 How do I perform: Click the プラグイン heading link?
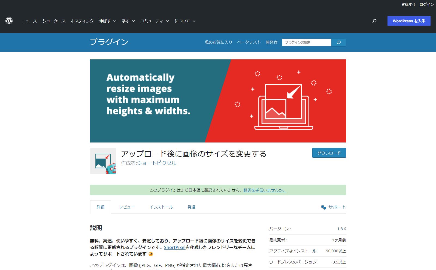tap(109, 42)
